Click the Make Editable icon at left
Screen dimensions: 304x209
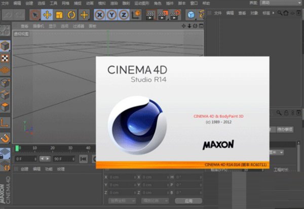point(5,30)
